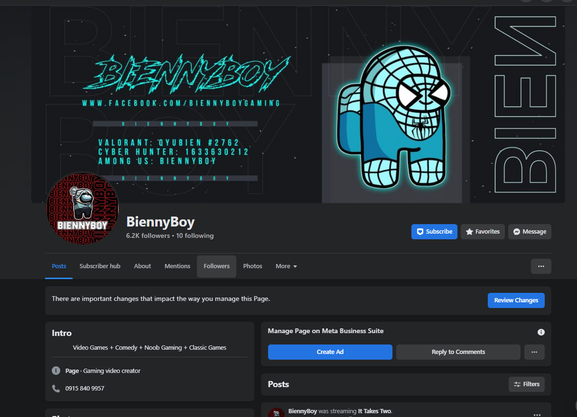View the Followers tab
Image resolution: width=577 pixels, height=417 pixels.
pos(216,266)
